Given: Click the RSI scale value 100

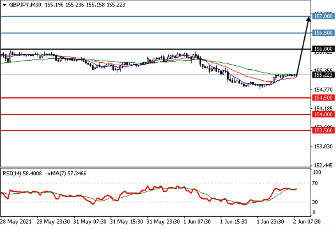Looking at the screenshot, I should [317, 172].
